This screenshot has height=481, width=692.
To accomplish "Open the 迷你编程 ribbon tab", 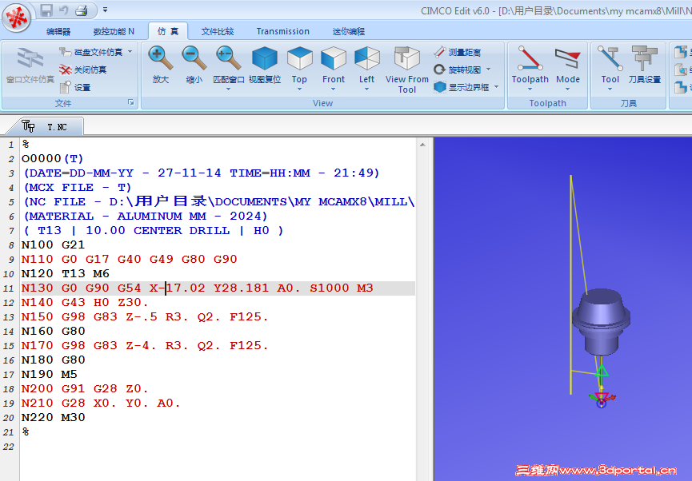I will [x=349, y=31].
